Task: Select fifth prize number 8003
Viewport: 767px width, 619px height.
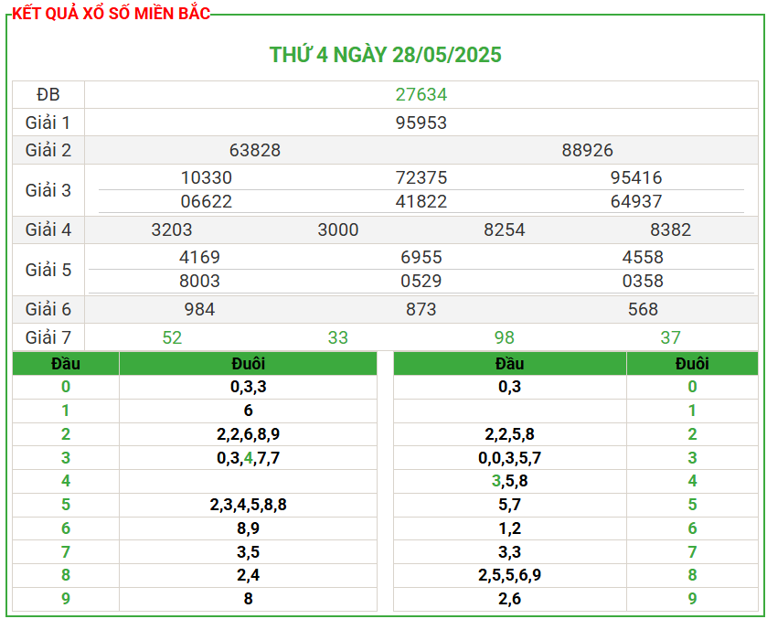Action: click(199, 281)
